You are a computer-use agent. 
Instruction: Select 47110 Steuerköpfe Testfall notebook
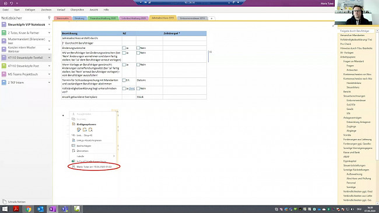click(26, 58)
